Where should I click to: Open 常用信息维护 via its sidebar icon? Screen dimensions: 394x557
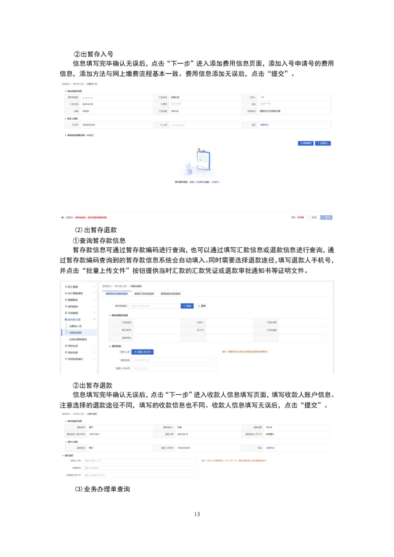[66, 358]
